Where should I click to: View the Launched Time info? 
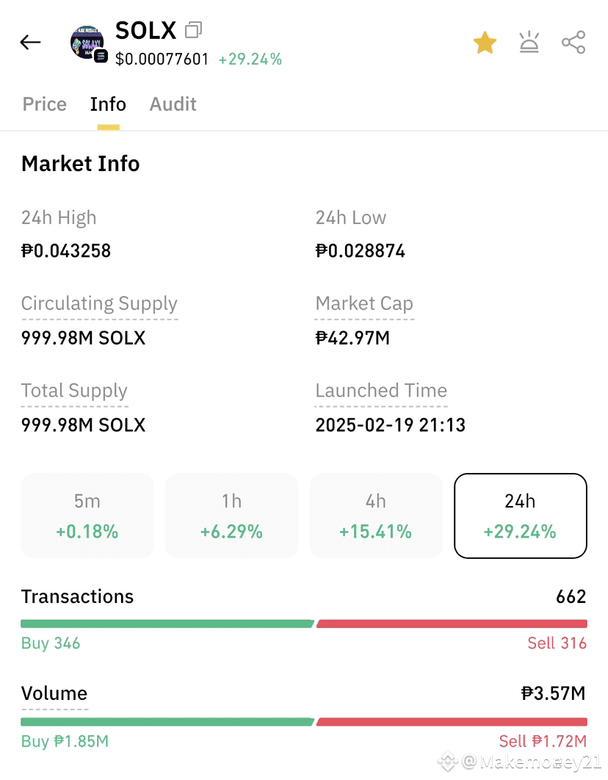[x=381, y=391]
